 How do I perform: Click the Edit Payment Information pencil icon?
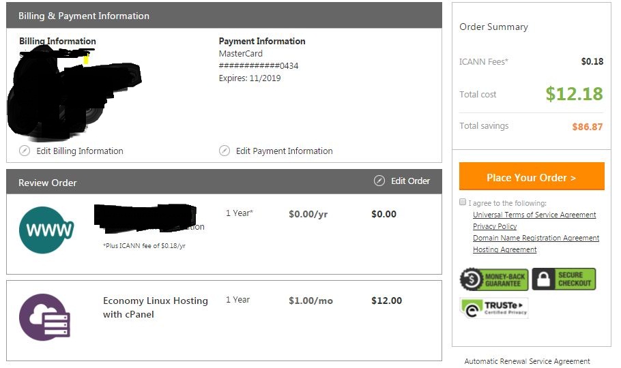[x=225, y=151]
